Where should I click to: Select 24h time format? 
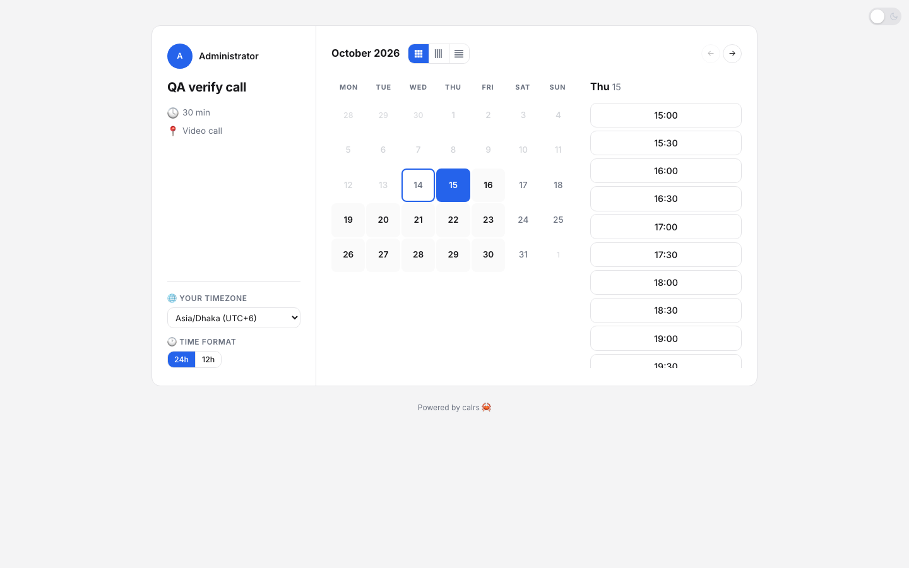tap(181, 360)
